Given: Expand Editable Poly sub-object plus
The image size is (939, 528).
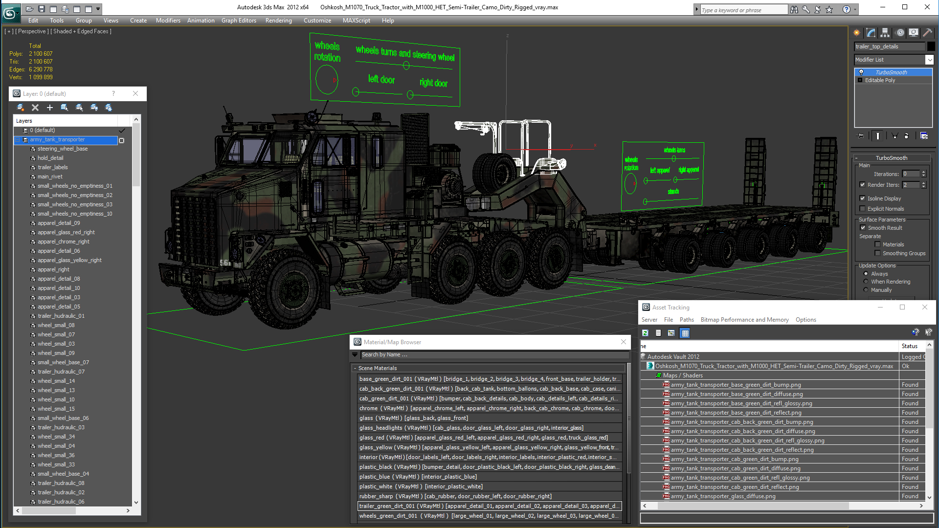Looking at the screenshot, I should point(860,80).
